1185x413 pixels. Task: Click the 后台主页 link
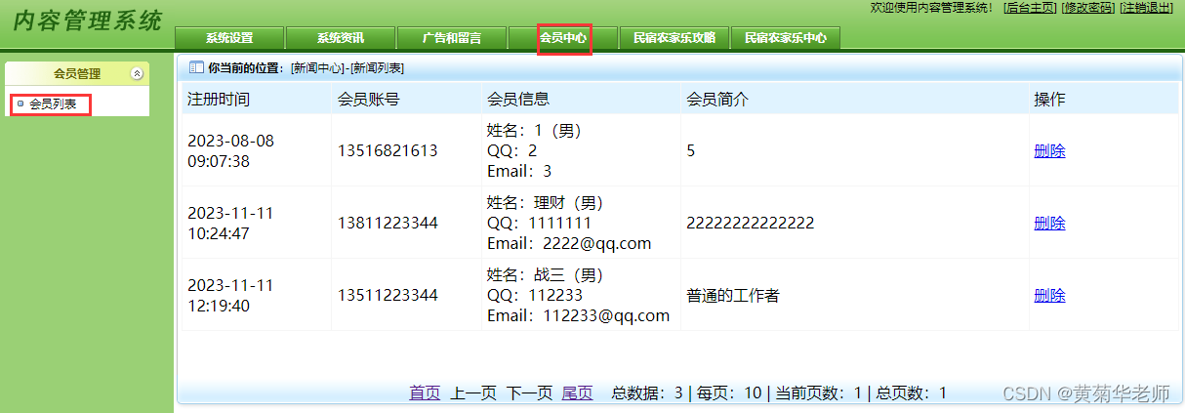(1030, 8)
